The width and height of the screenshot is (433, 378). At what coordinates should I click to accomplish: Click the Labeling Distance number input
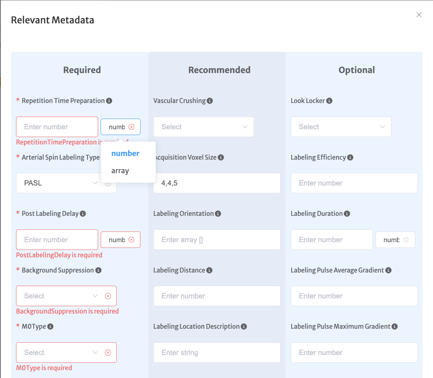coord(217,296)
